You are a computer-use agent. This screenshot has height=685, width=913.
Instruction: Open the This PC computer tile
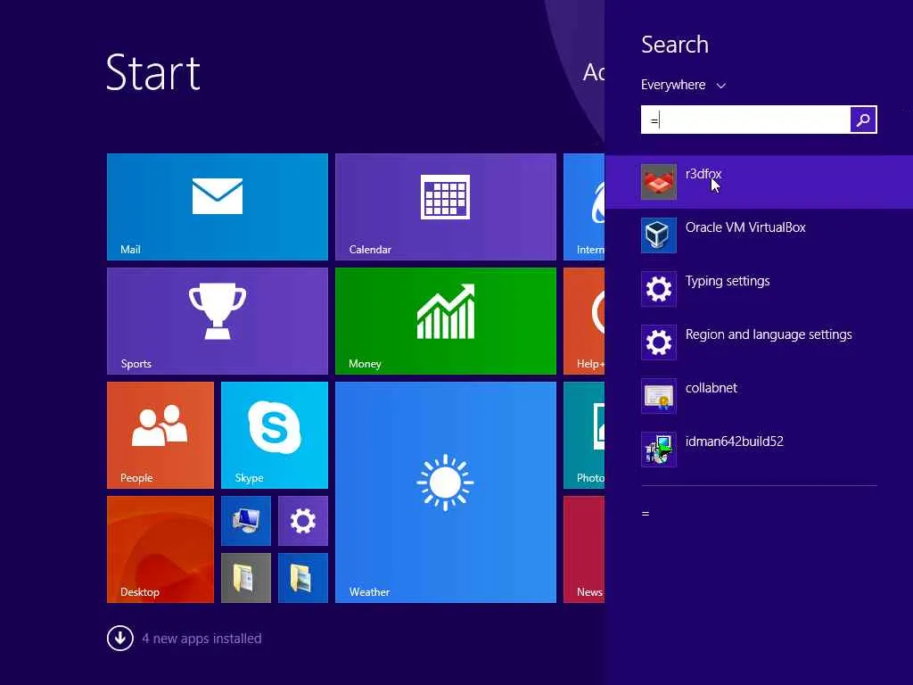coord(246,521)
